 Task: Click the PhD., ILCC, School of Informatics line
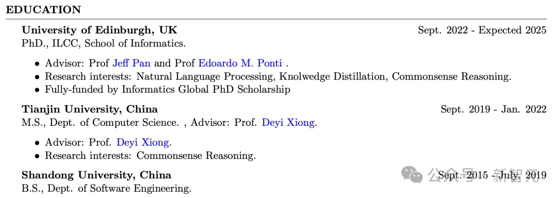click(x=104, y=44)
